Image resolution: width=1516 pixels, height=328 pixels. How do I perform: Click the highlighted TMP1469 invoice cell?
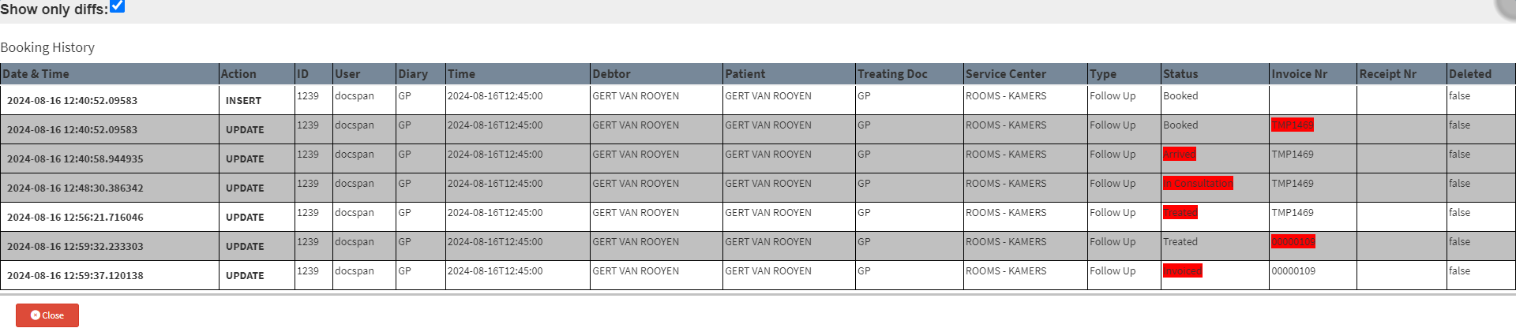tap(1292, 125)
